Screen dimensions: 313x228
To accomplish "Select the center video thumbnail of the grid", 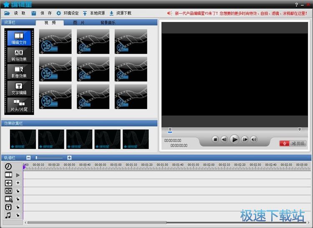I will 93,69.
